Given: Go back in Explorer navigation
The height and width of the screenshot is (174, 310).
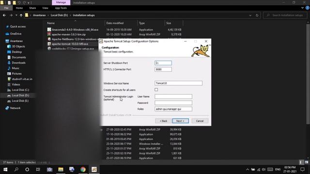Looking at the screenshot, I should (x=4, y=15).
